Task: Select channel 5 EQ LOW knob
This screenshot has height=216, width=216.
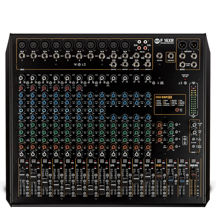Action: tap(67, 117)
